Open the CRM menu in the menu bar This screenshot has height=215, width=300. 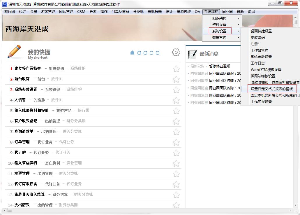81,12
